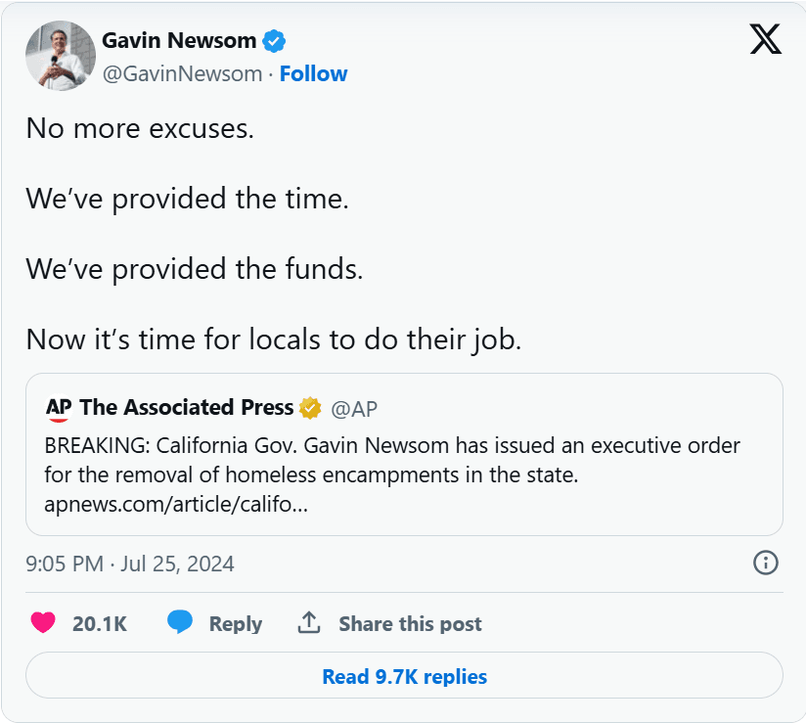806x723 pixels.
Task: Click the AP logo in quoted post
Action: (59, 407)
